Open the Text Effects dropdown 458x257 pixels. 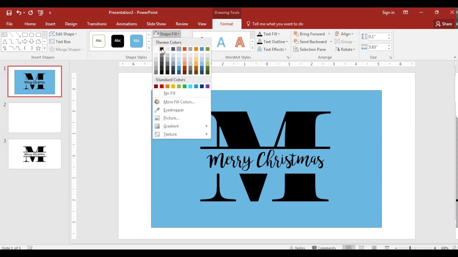[272, 50]
